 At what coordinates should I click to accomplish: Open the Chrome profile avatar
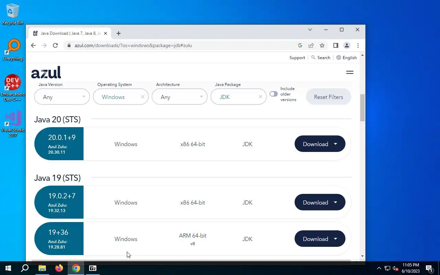point(347,45)
